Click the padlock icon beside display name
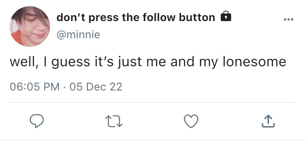 (226, 16)
